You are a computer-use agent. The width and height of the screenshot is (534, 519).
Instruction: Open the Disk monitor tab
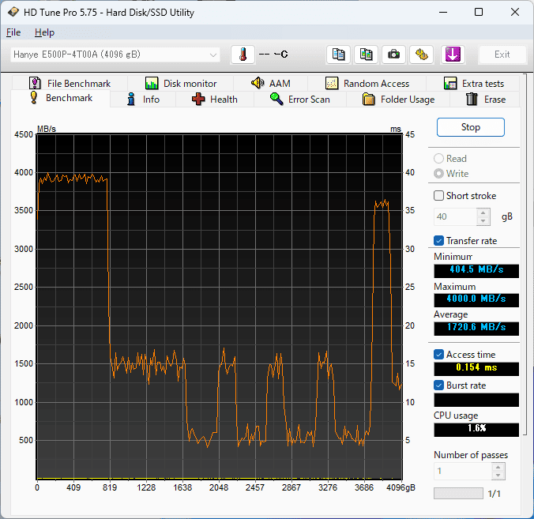(181, 83)
